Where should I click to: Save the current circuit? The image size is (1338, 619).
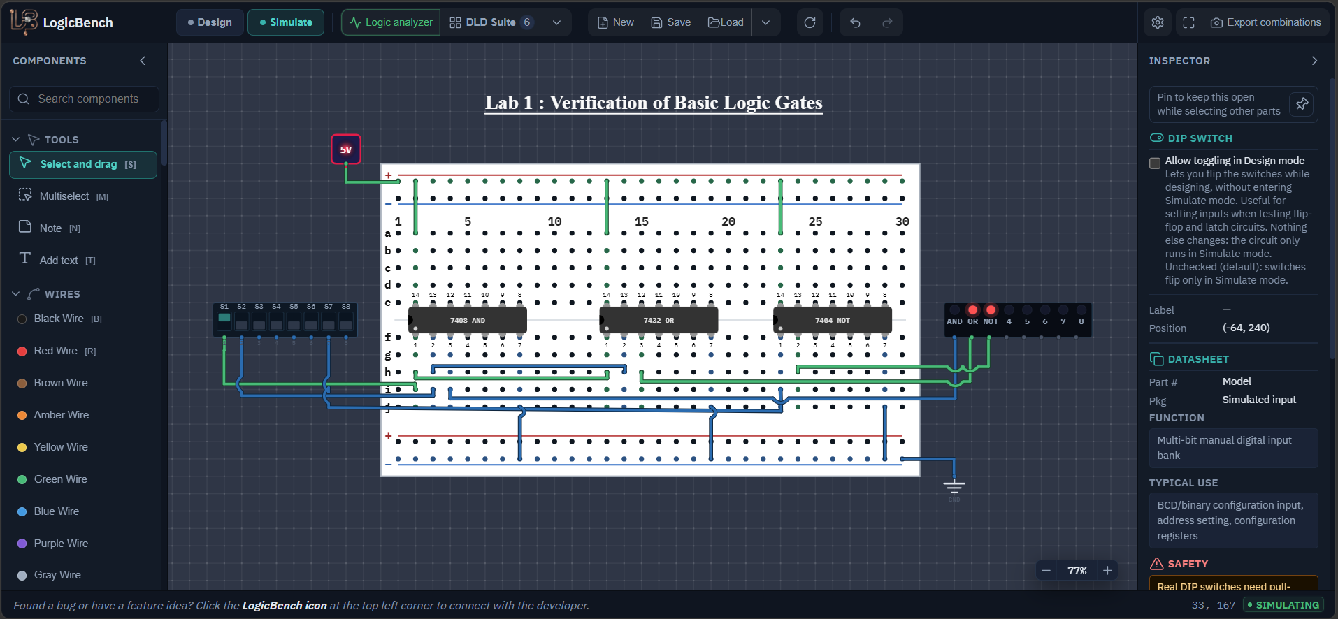click(x=671, y=22)
